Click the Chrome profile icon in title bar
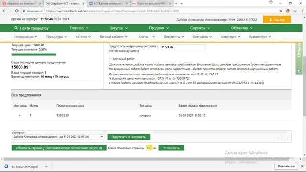The height and width of the screenshot is (172, 306). tap(271, 2)
